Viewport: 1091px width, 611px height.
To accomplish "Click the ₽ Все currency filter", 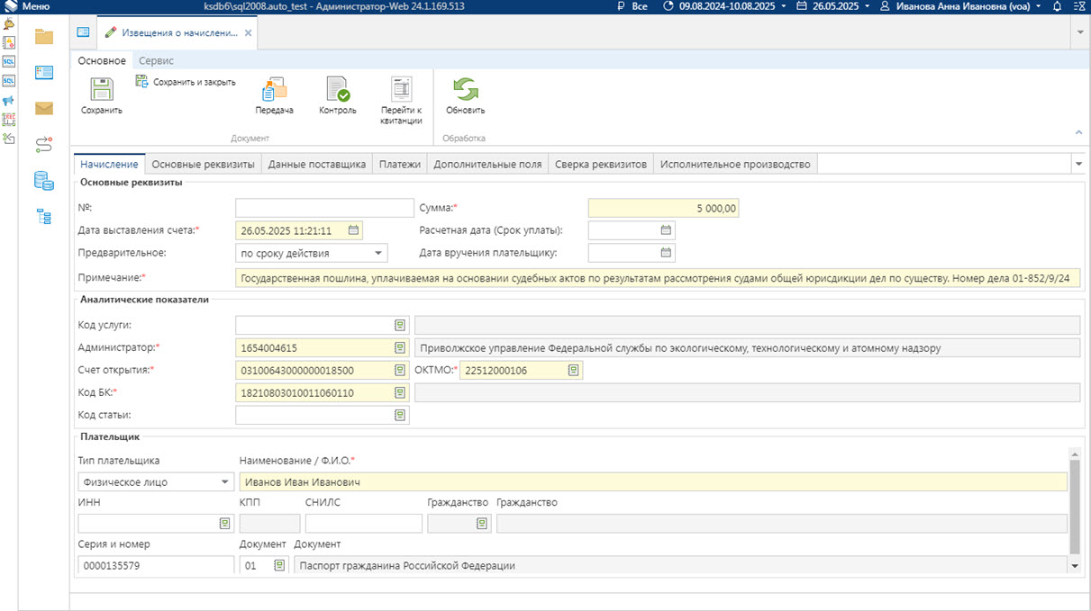I will [x=632, y=6].
